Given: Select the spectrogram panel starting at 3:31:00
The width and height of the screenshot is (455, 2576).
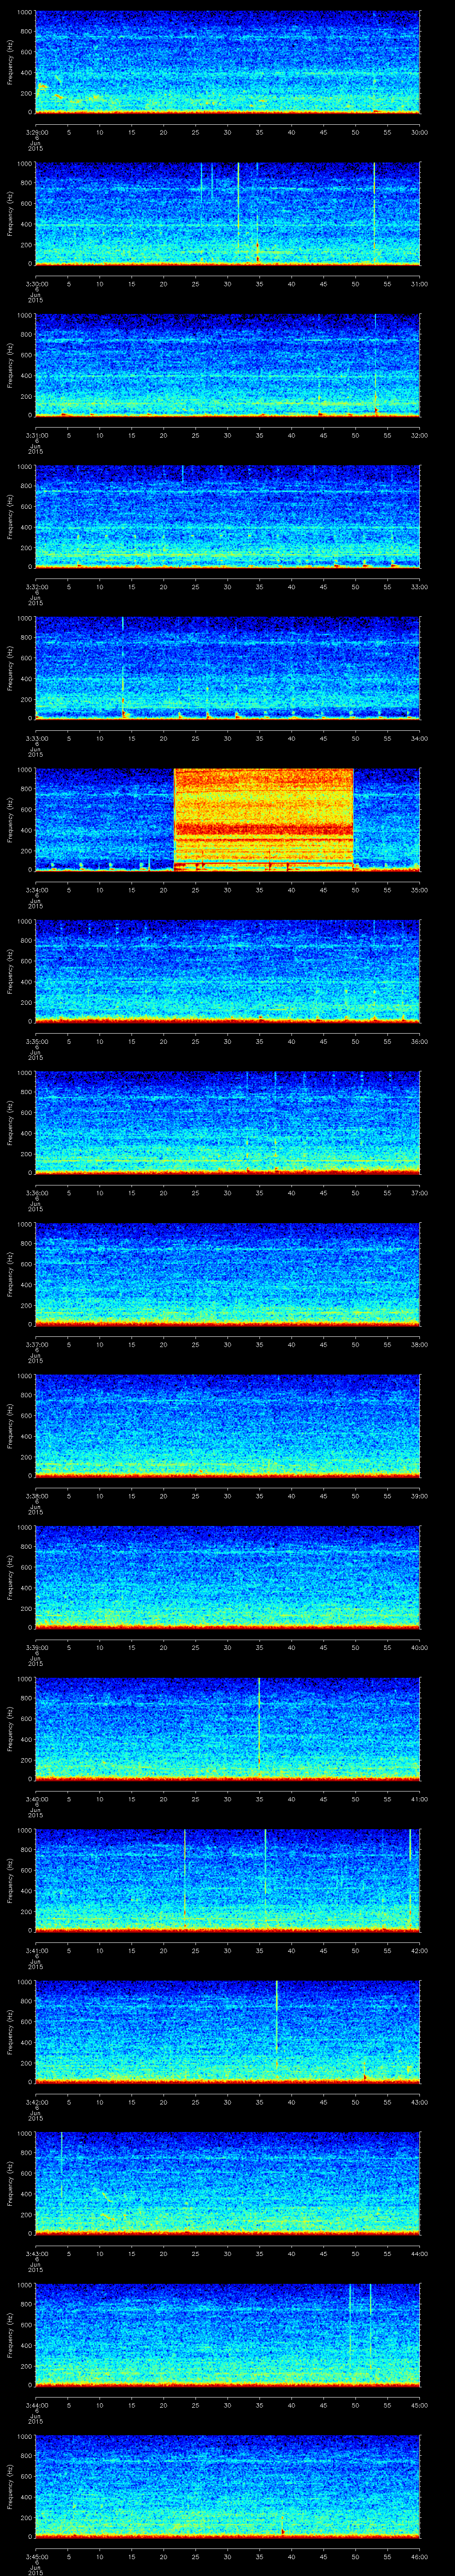Looking at the screenshot, I should [x=227, y=365].
